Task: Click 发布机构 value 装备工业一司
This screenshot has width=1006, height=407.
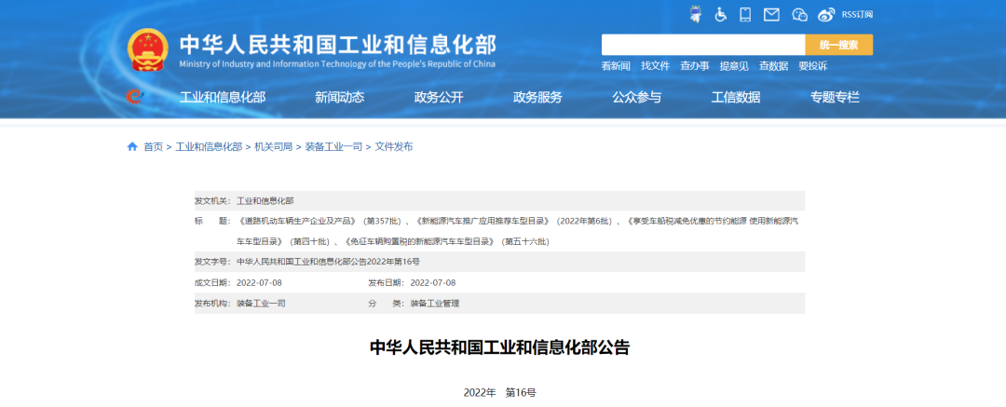Action: 261,303
